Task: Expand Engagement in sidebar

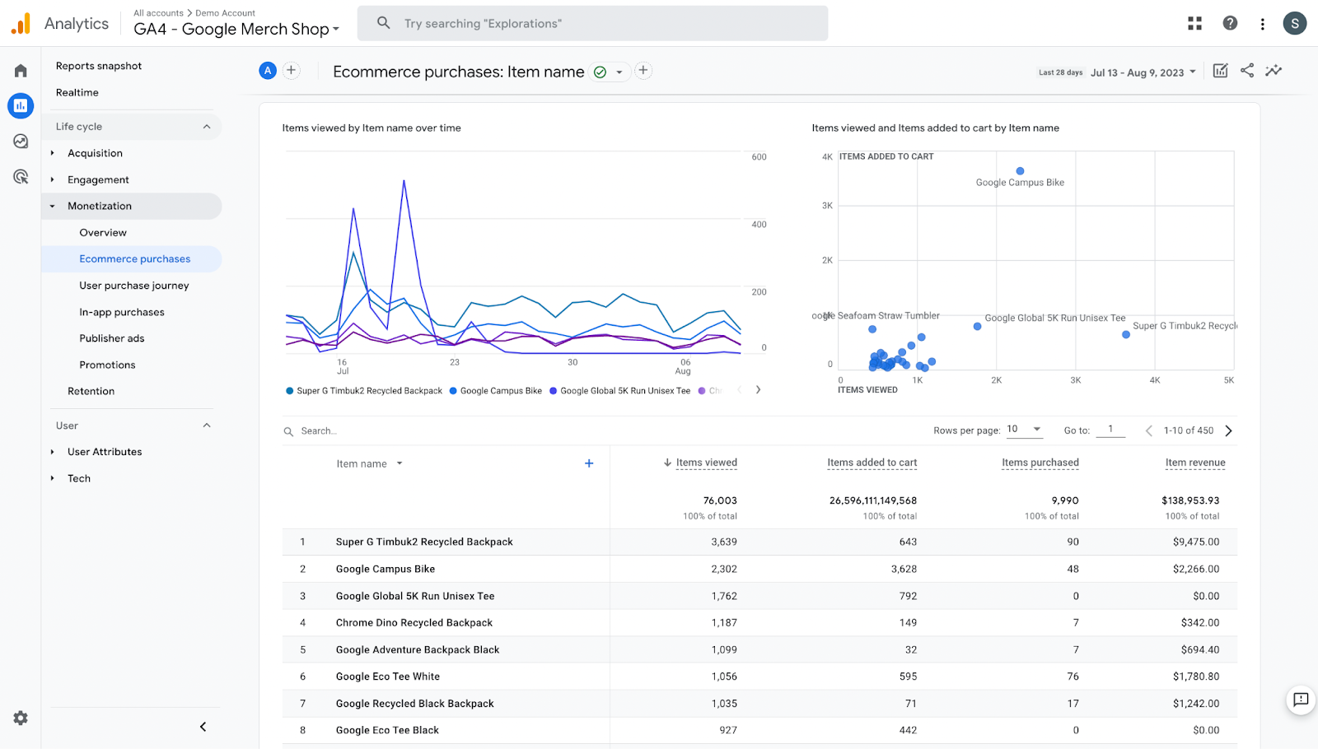Action: [x=52, y=179]
